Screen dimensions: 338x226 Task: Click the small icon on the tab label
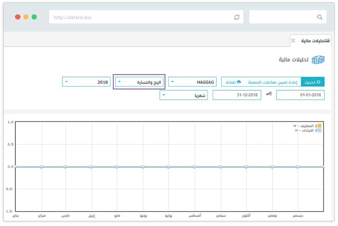[327, 41]
